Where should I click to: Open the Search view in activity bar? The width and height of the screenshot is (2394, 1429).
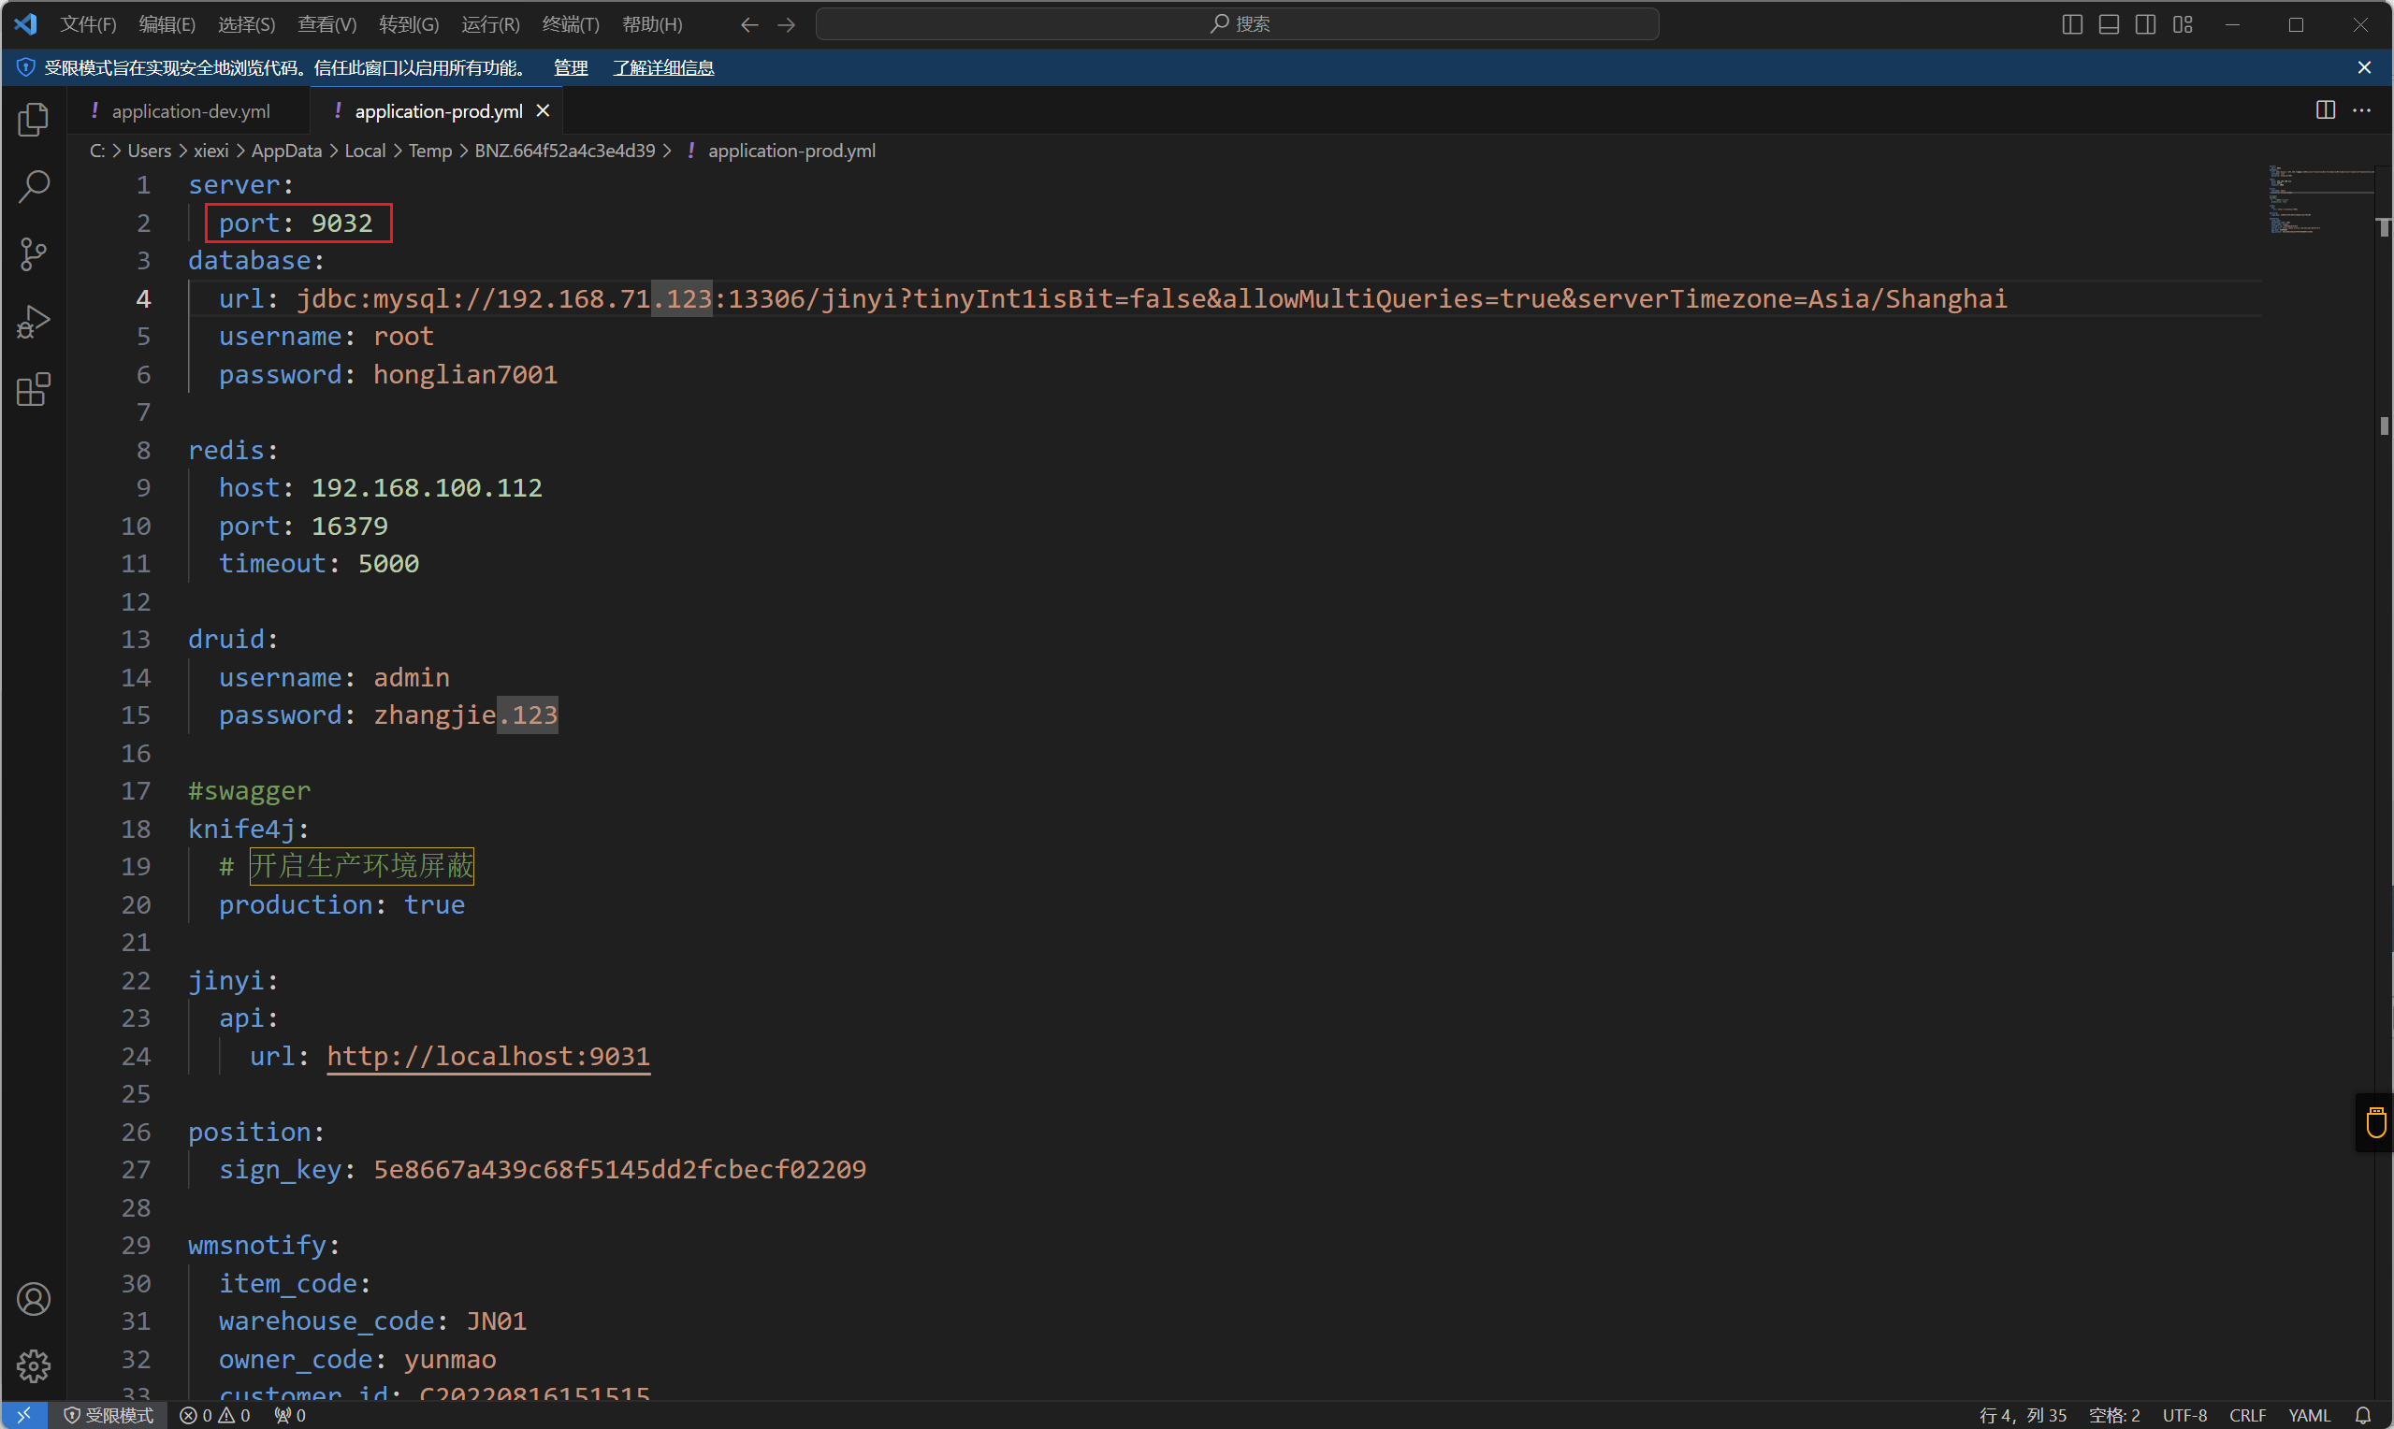click(34, 187)
